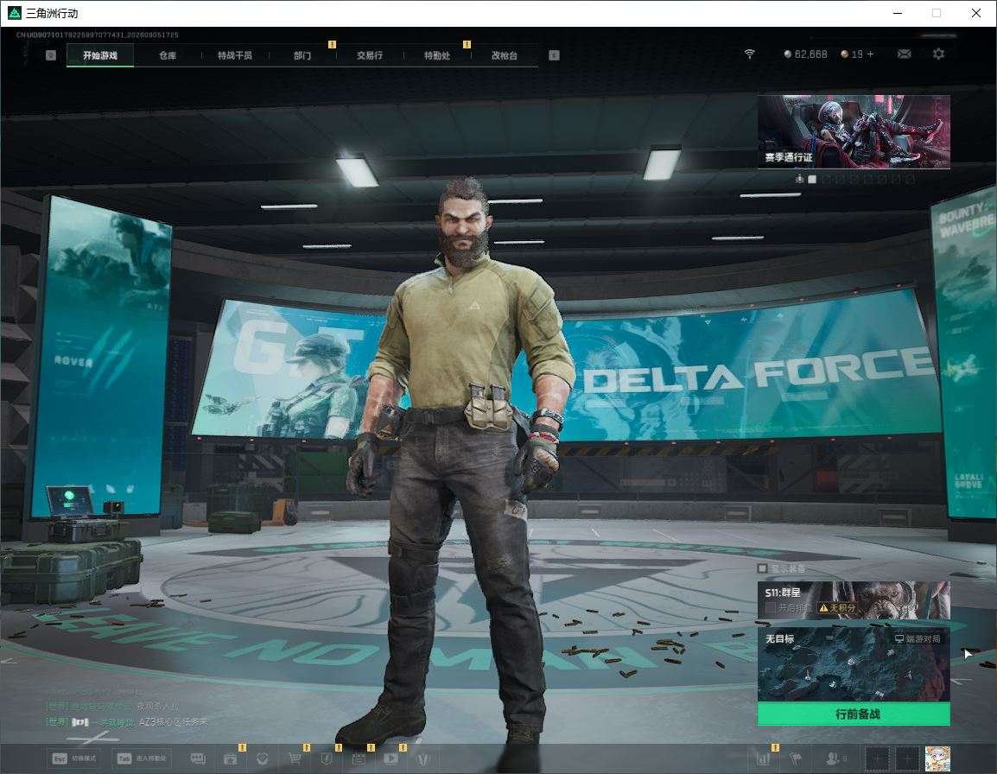
Task: Click the heart handshake icon
Action: tap(262, 758)
